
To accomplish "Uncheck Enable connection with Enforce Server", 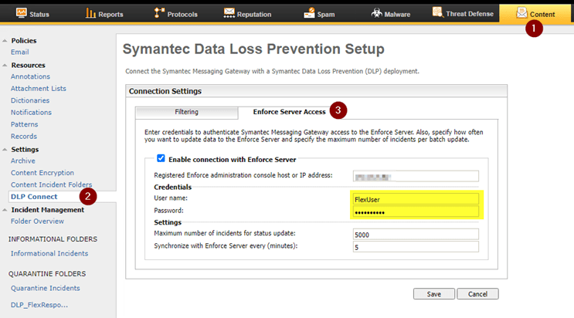I will (161, 158).
